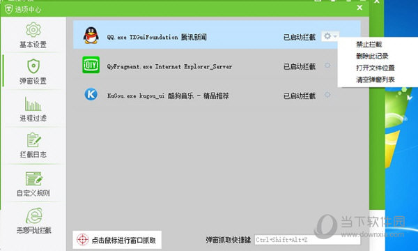Click 已启动拦截 status in QyFragment.exe row
The width and height of the screenshot is (418, 251).
[x=300, y=66]
